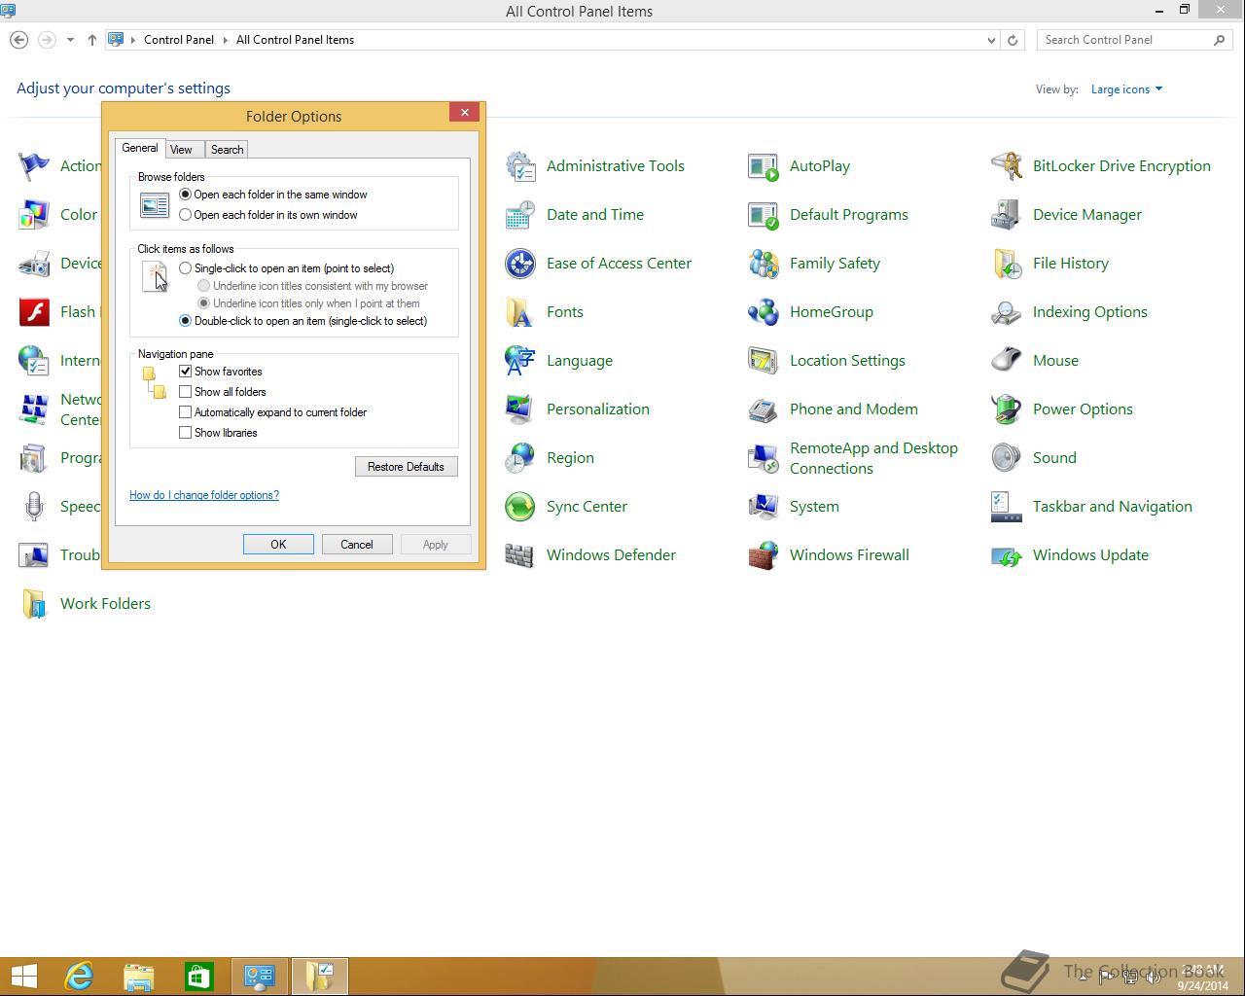Select Double-click to open an item

pyautogui.click(x=185, y=321)
